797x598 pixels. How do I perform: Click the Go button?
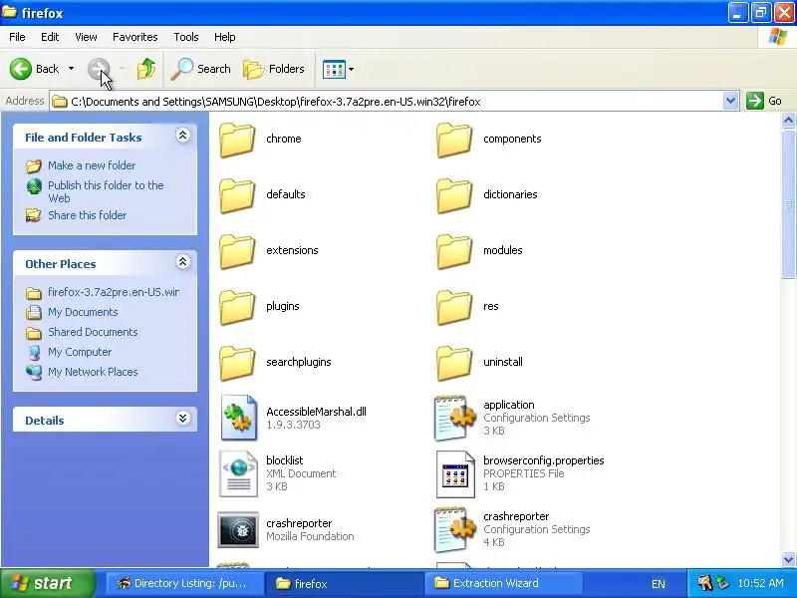pos(764,101)
